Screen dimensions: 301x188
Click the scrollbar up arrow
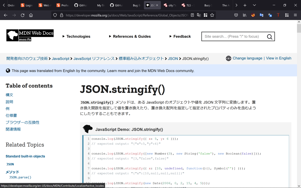pos(299,22)
